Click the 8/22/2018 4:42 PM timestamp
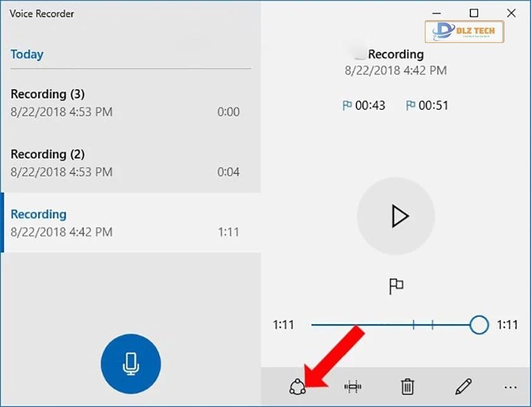 tap(396, 71)
